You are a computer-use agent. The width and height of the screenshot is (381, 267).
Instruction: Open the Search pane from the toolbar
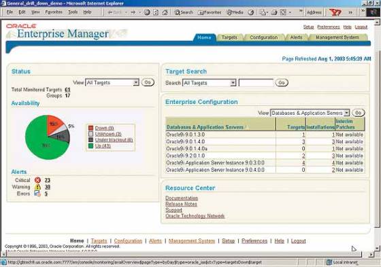click(184, 12)
